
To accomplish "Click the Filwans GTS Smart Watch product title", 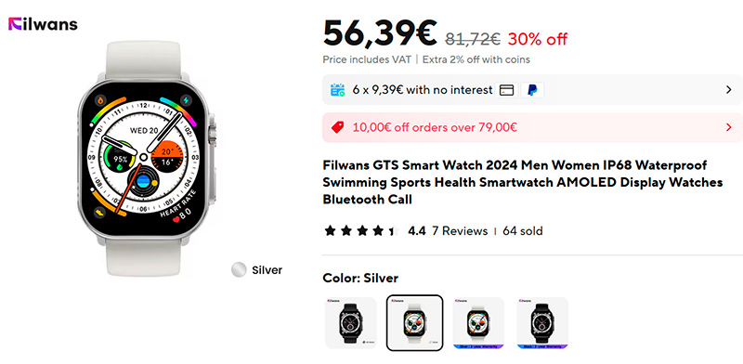I will tap(523, 183).
